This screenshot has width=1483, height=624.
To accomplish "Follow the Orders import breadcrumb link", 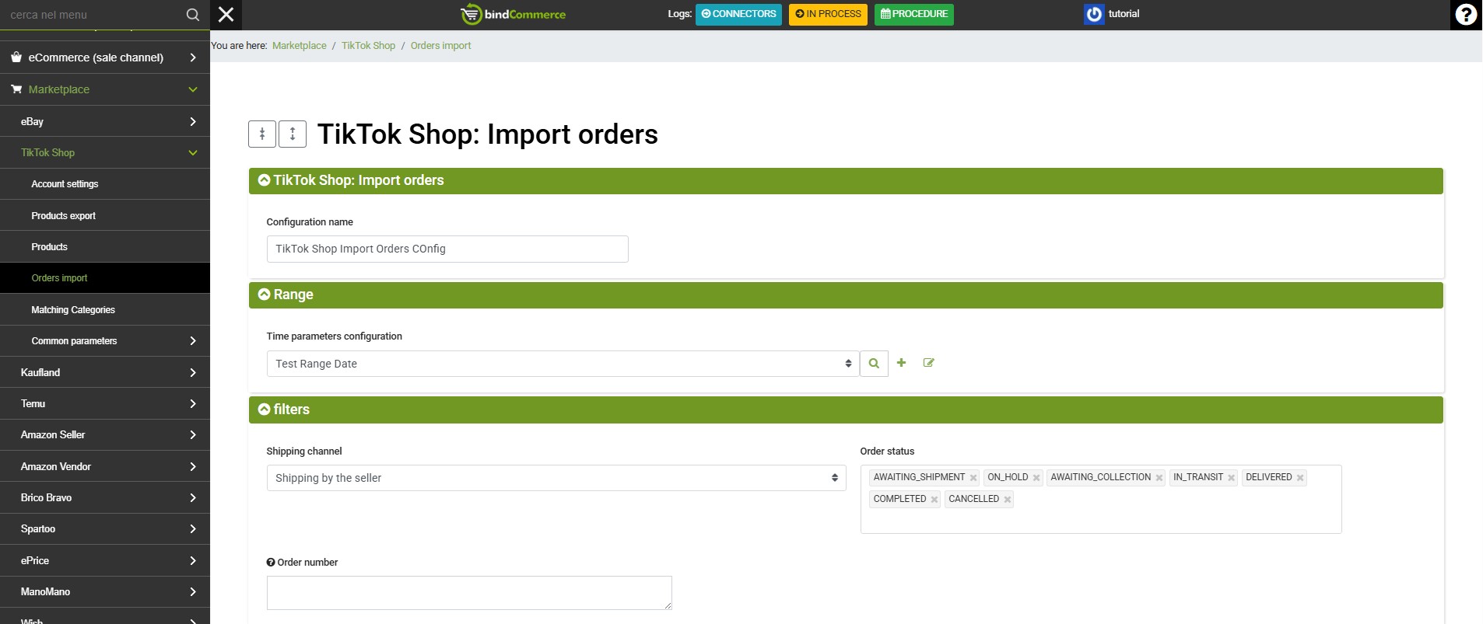I will pos(440,46).
